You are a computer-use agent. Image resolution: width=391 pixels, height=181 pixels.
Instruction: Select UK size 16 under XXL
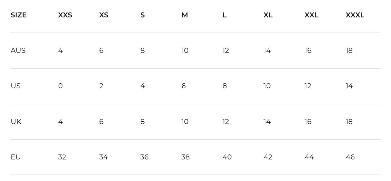[308, 122]
